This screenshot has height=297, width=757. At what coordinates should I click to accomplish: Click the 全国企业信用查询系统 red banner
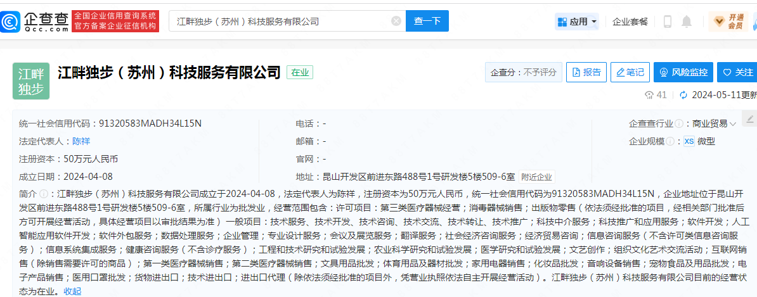115,22
